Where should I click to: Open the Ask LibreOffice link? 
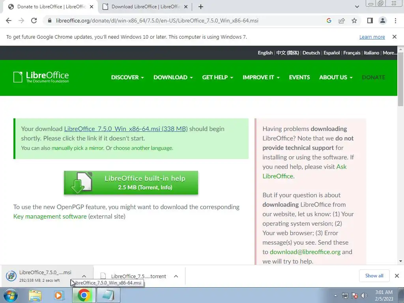pyautogui.click(x=305, y=171)
